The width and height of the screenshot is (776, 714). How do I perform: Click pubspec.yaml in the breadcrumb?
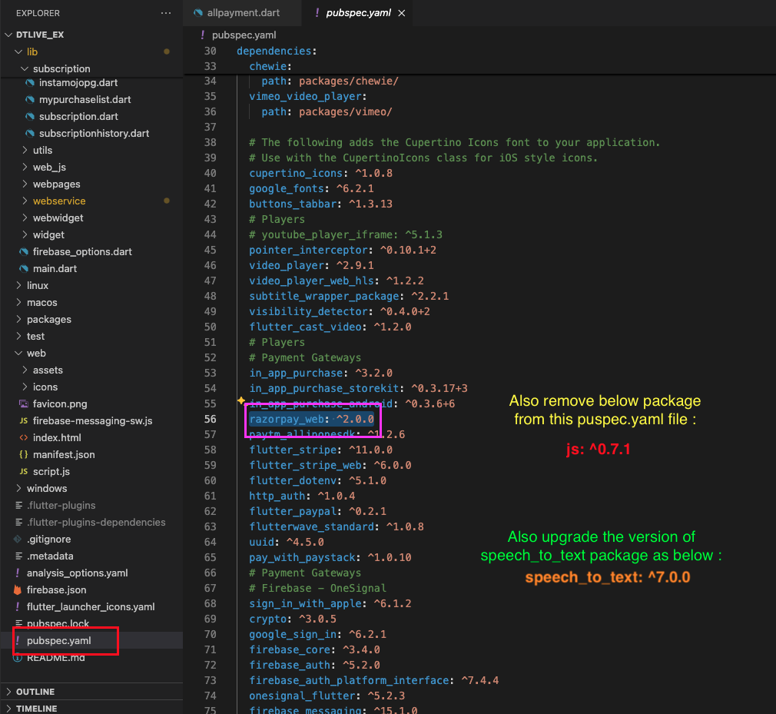coord(244,35)
